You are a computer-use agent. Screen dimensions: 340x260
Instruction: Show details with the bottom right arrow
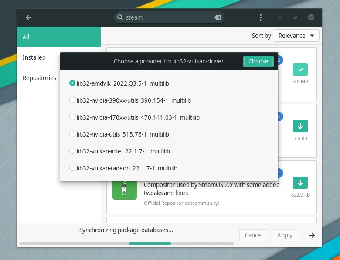point(312,235)
